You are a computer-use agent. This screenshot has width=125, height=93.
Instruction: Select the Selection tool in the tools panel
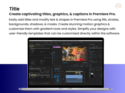pyautogui.click(x=52, y=69)
